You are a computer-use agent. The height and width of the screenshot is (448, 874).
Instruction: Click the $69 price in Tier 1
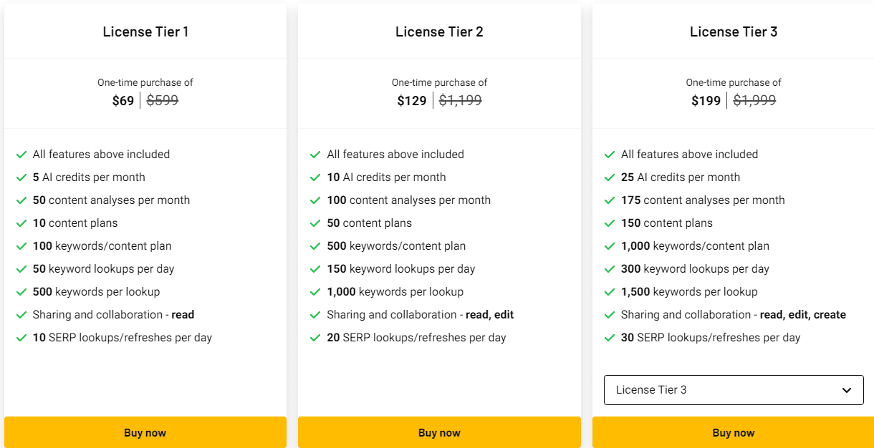(x=123, y=100)
